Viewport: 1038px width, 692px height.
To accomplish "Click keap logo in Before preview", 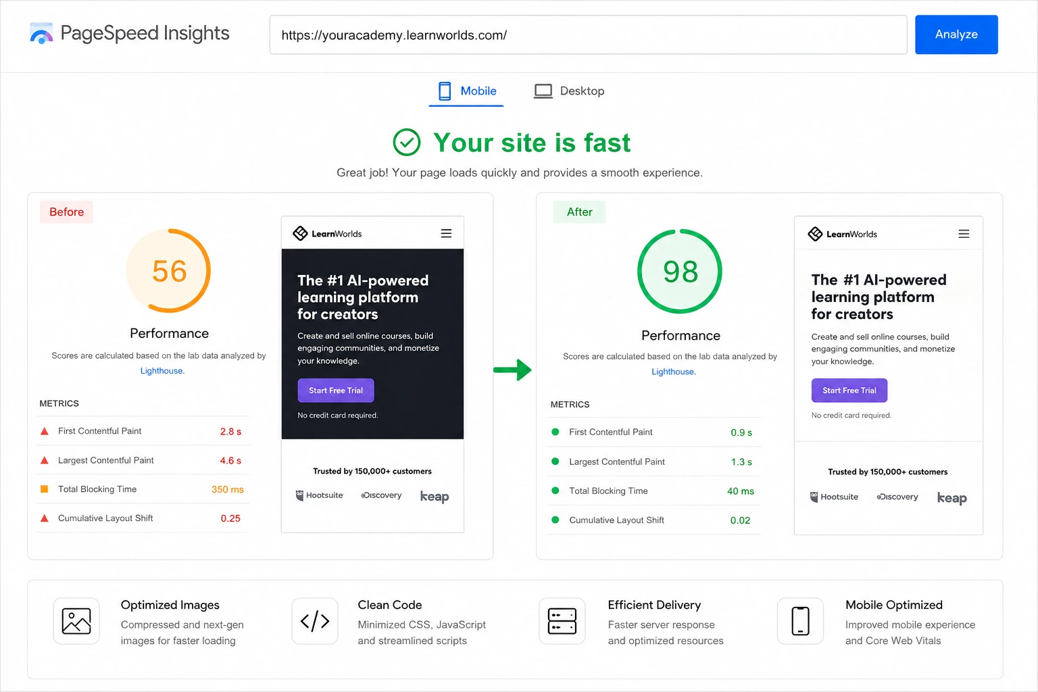I will tap(435, 497).
